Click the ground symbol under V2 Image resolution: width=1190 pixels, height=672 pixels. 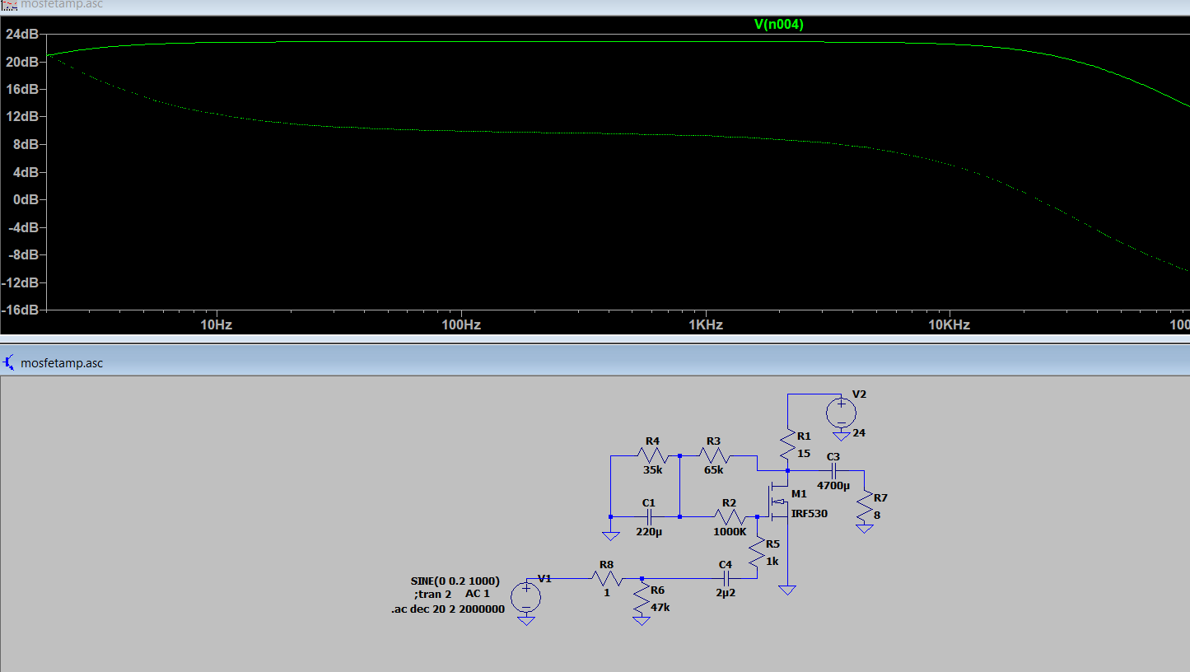pos(841,436)
